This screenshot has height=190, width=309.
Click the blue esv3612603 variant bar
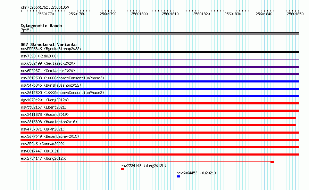160,81
